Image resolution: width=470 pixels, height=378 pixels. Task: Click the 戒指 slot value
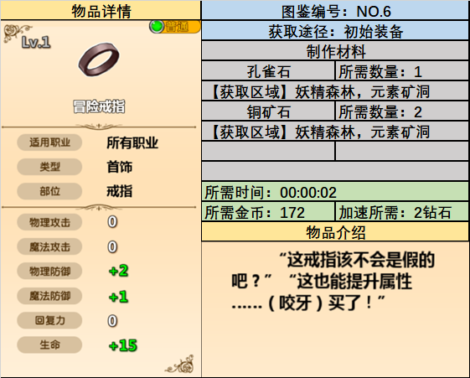coord(119,191)
